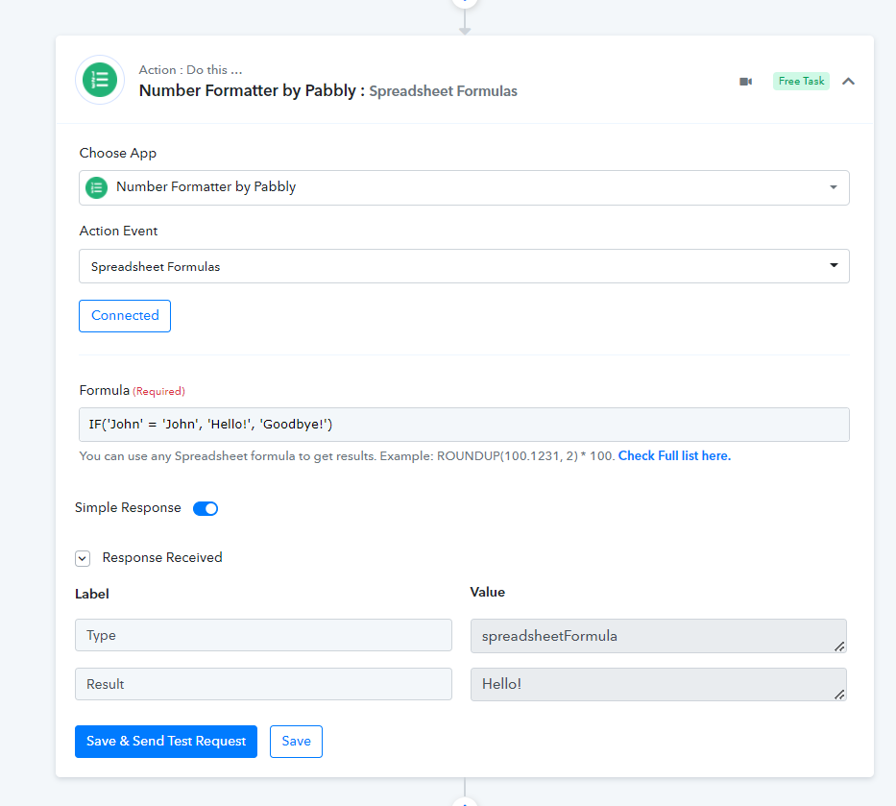
Task: Expand the Action Event Spreadsheet Formulas dropdown
Action: 833,266
